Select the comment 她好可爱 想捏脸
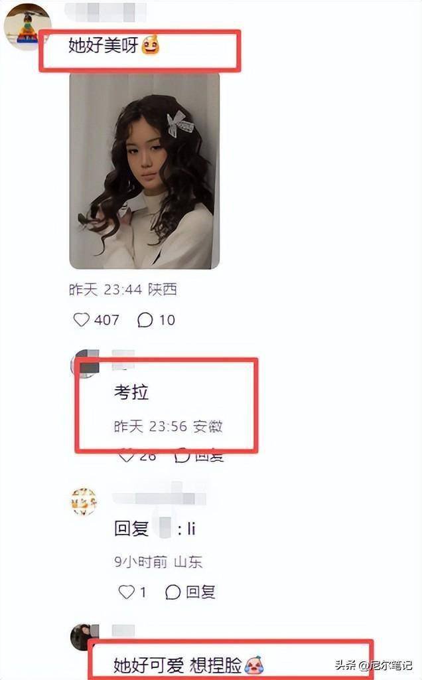Image resolution: width=422 pixels, height=680 pixels. point(178,665)
